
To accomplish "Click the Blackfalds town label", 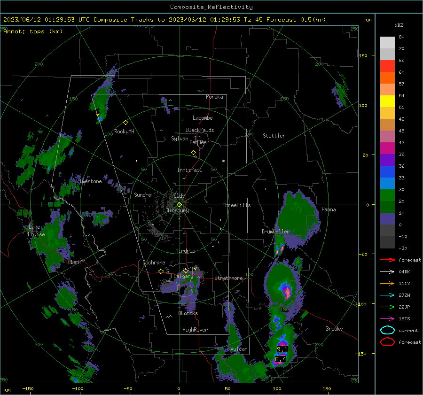I will click(200, 130).
